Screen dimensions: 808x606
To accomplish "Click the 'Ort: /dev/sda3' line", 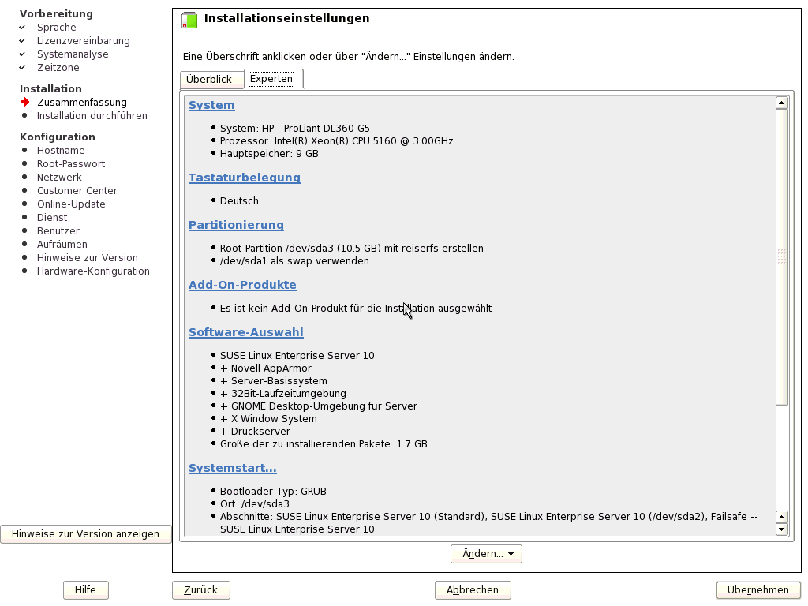I will 255,504.
